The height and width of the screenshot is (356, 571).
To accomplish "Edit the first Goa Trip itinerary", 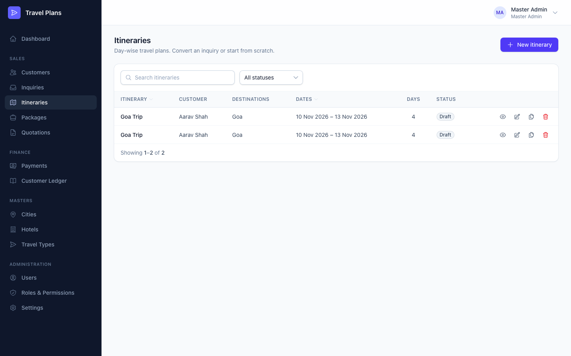I will [517, 117].
